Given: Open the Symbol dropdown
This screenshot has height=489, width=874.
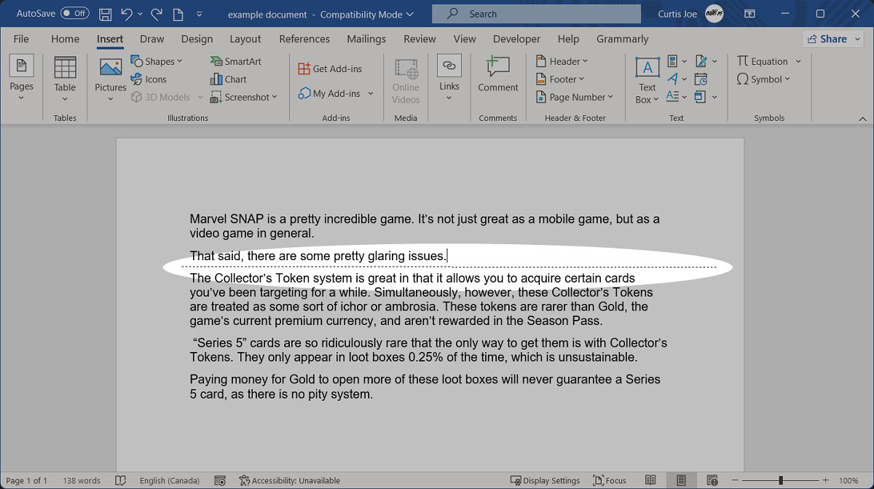Looking at the screenshot, I should point(787,79).
